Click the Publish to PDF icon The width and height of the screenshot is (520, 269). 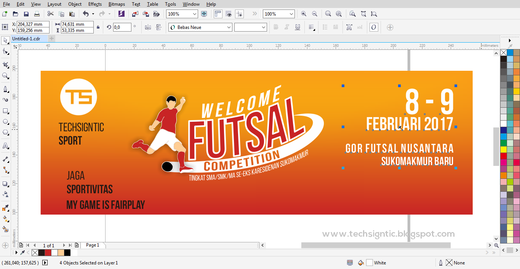click(156, 14)
